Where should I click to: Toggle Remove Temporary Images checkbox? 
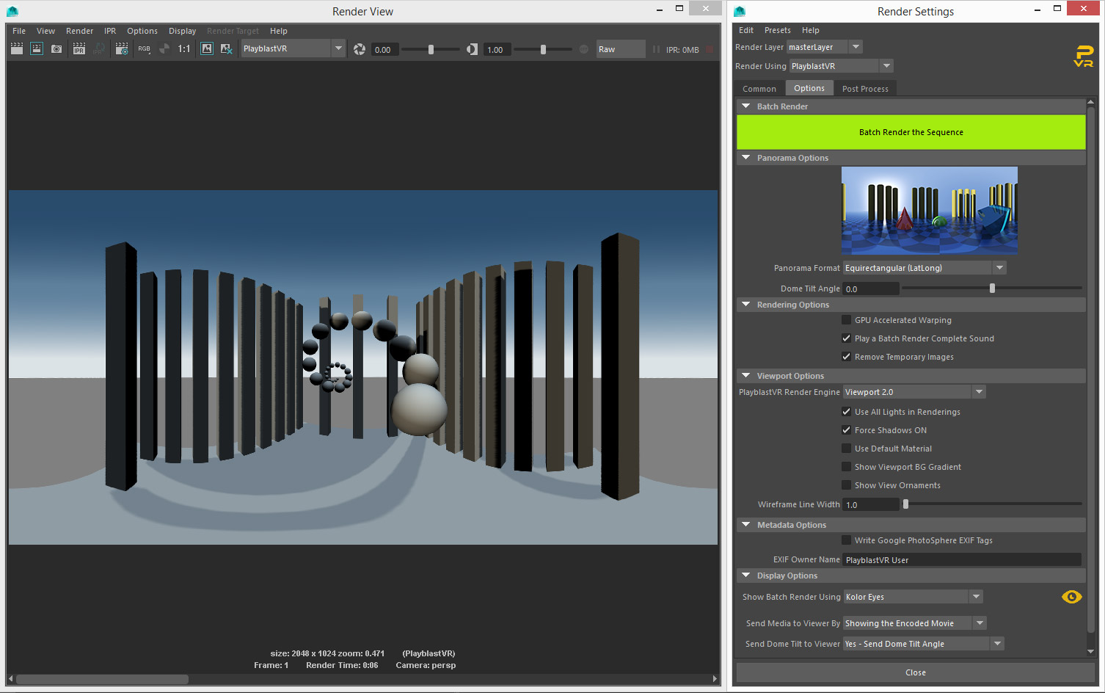[x=847, y=357]
